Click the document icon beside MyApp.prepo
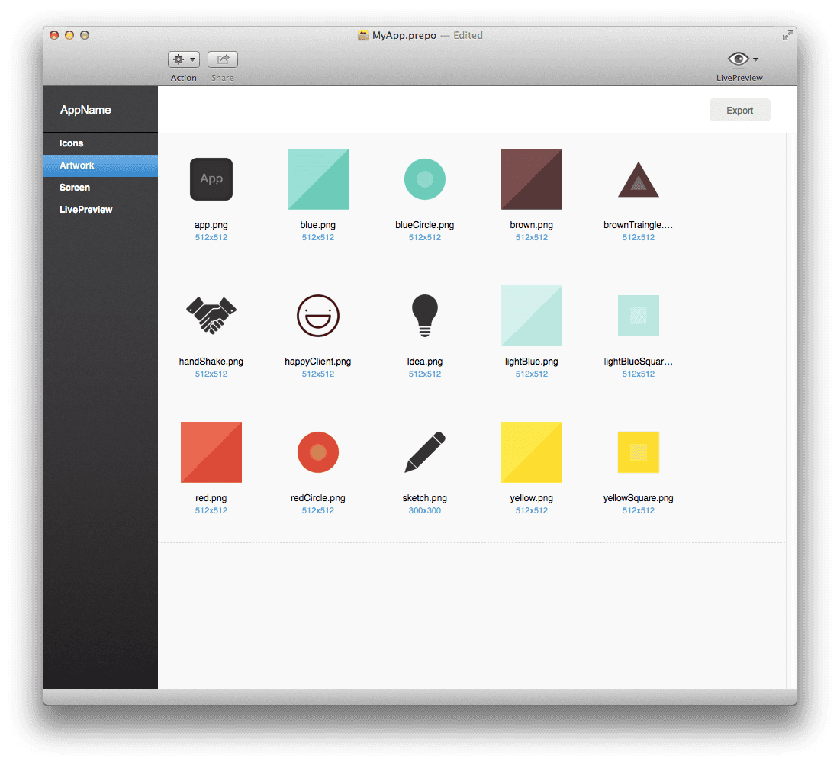The image size is (840, 765). click(363, 35)
